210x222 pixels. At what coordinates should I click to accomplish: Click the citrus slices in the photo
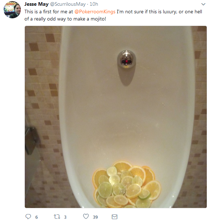pos(127,185)
